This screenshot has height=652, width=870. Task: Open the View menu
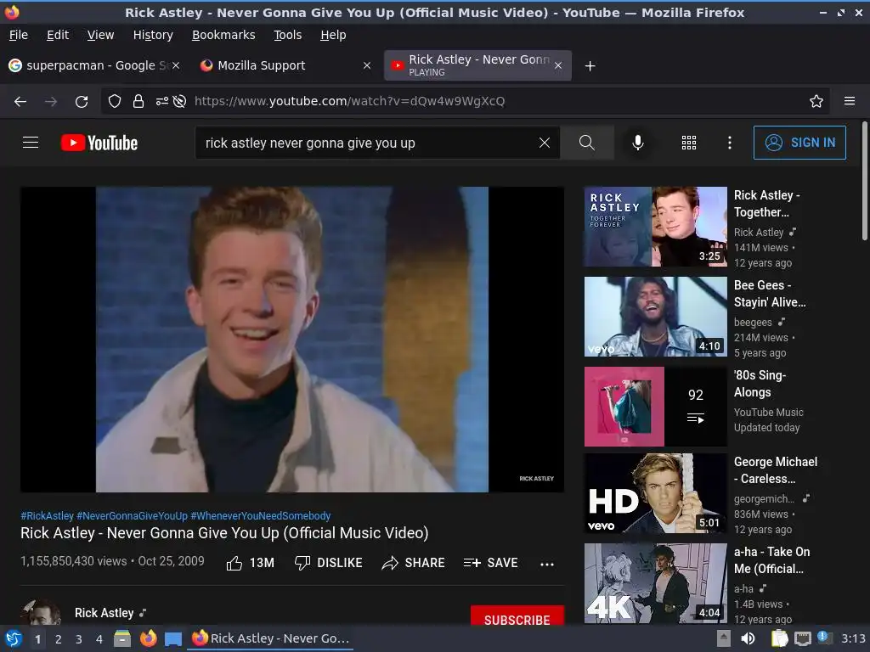click(x=100, y=35)
